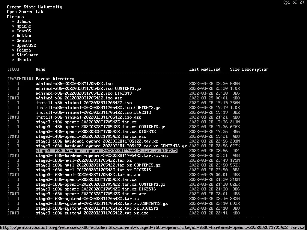Open stage3-i686-openrc tar.xz.asc link
The height and width of the screenshot is (230, 307).
pos(91,194)
